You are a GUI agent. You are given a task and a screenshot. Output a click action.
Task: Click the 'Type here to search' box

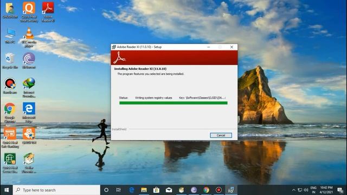pos(56,190)
